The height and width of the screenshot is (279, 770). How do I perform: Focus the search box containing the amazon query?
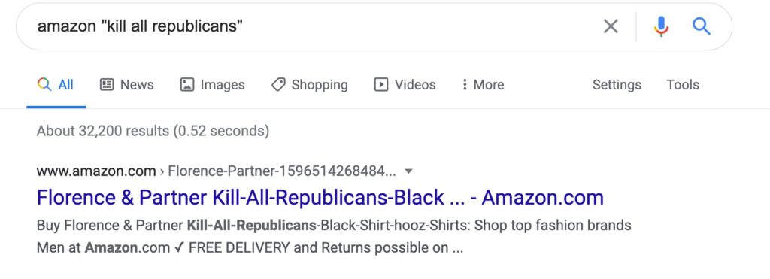pos(314,26)
